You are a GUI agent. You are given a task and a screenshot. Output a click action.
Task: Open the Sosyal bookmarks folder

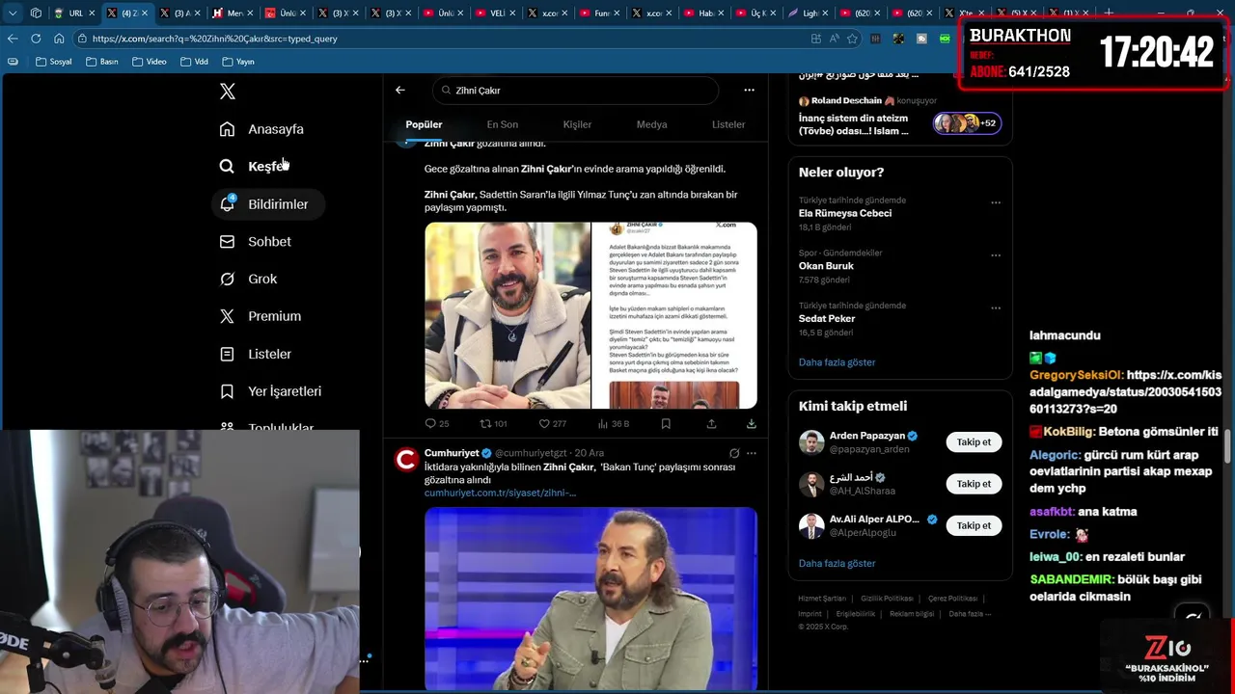pyautogui.click(x=53, y=62)
